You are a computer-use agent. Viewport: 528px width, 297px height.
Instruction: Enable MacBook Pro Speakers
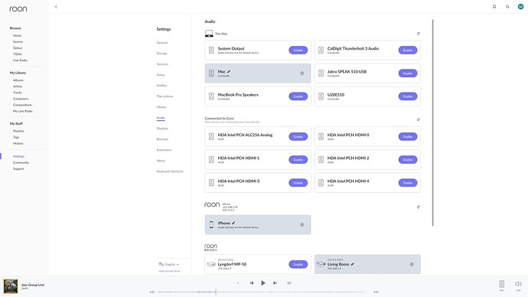coord(298,96)
